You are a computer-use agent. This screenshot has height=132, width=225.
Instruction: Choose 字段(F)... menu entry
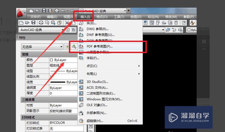110,58
